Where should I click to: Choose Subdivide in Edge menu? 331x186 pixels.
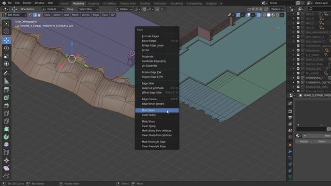tap(157, 56)
